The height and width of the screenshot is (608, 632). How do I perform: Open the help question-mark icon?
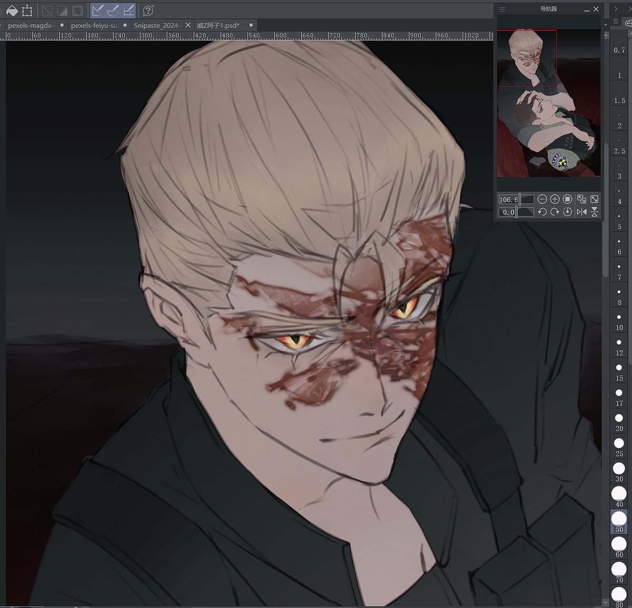click(x=149, y=10)
